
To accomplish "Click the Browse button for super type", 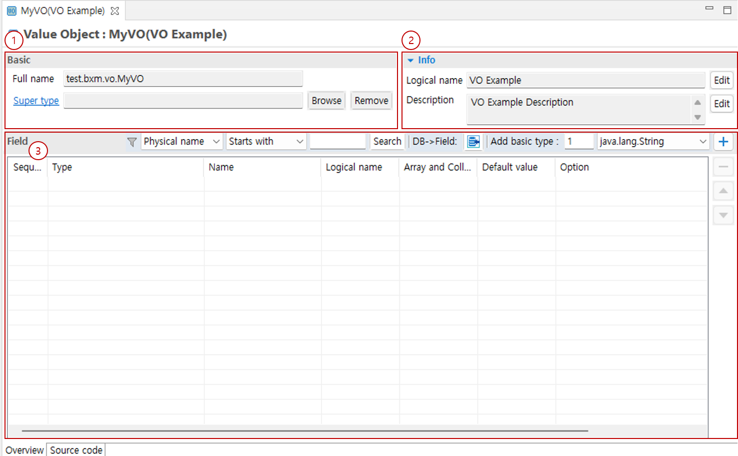I will 326,101.
